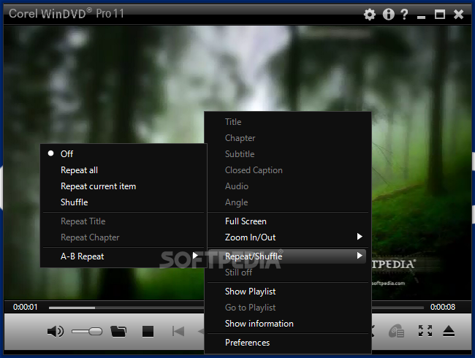Select the Off repeat option
Screen dimensions: 475x358
[x=123, y=154]
